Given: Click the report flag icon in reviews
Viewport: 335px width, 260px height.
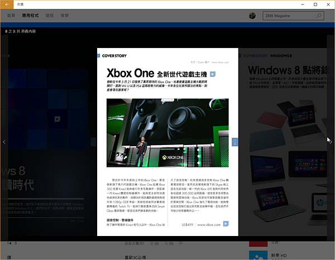Looking at the screenshot, I should (181, 243).
